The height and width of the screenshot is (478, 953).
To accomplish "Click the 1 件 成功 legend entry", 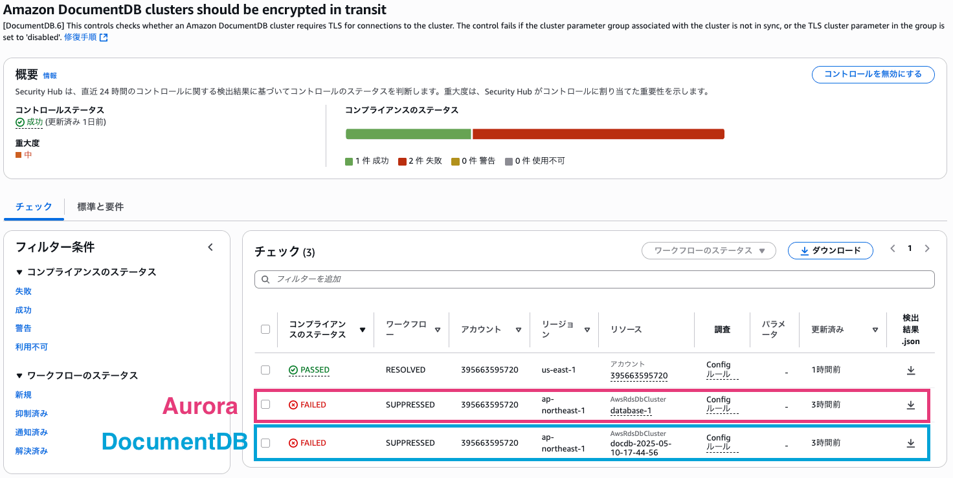I will coord(367,161).
